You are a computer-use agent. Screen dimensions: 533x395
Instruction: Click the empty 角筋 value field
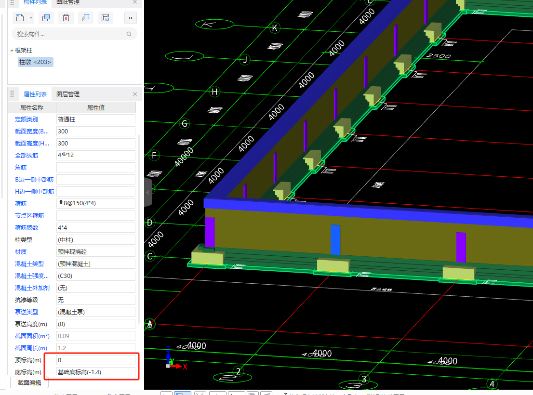tap(96, 168)
